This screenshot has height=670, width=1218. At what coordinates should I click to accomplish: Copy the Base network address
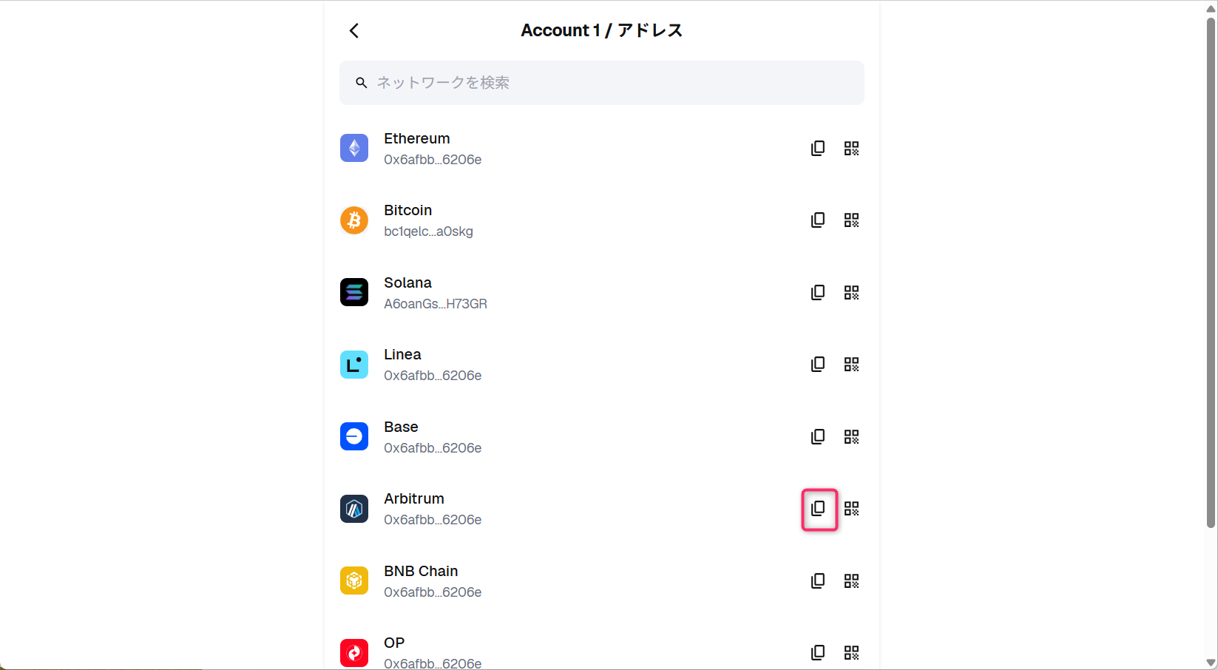818,437
